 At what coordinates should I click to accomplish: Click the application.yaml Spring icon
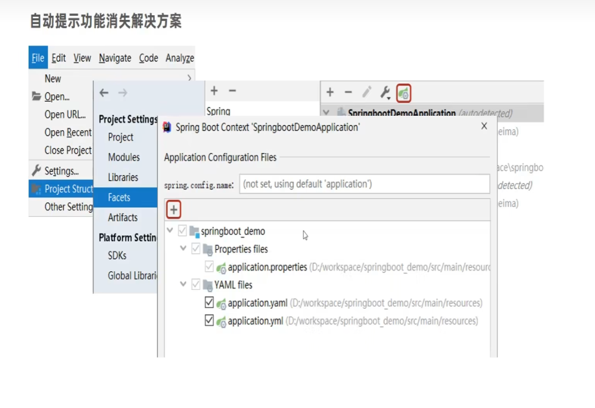click(x=222, y=303)
